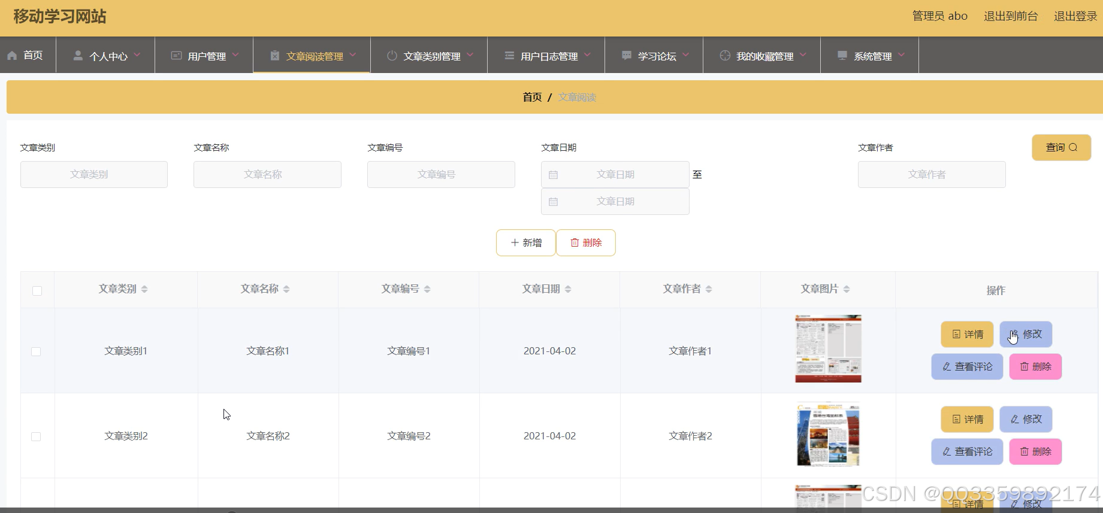This screenshot has height=513, width=1103.
Task: Sort by 文章编号 column arrows
Action: click(427, 289)
